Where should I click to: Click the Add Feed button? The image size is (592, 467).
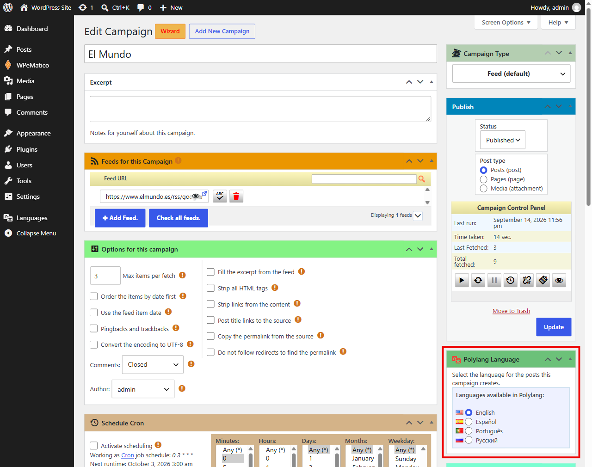[120, 218]
